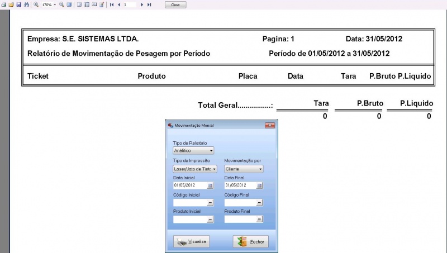Click the binoculars search icon
The height and width of the screenshot is (253, 447).
coord(26,4)
